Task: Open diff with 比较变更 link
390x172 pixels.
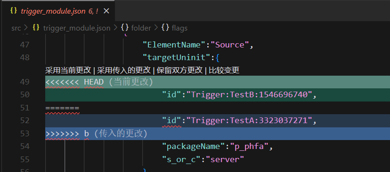Action: click(224, 70)
